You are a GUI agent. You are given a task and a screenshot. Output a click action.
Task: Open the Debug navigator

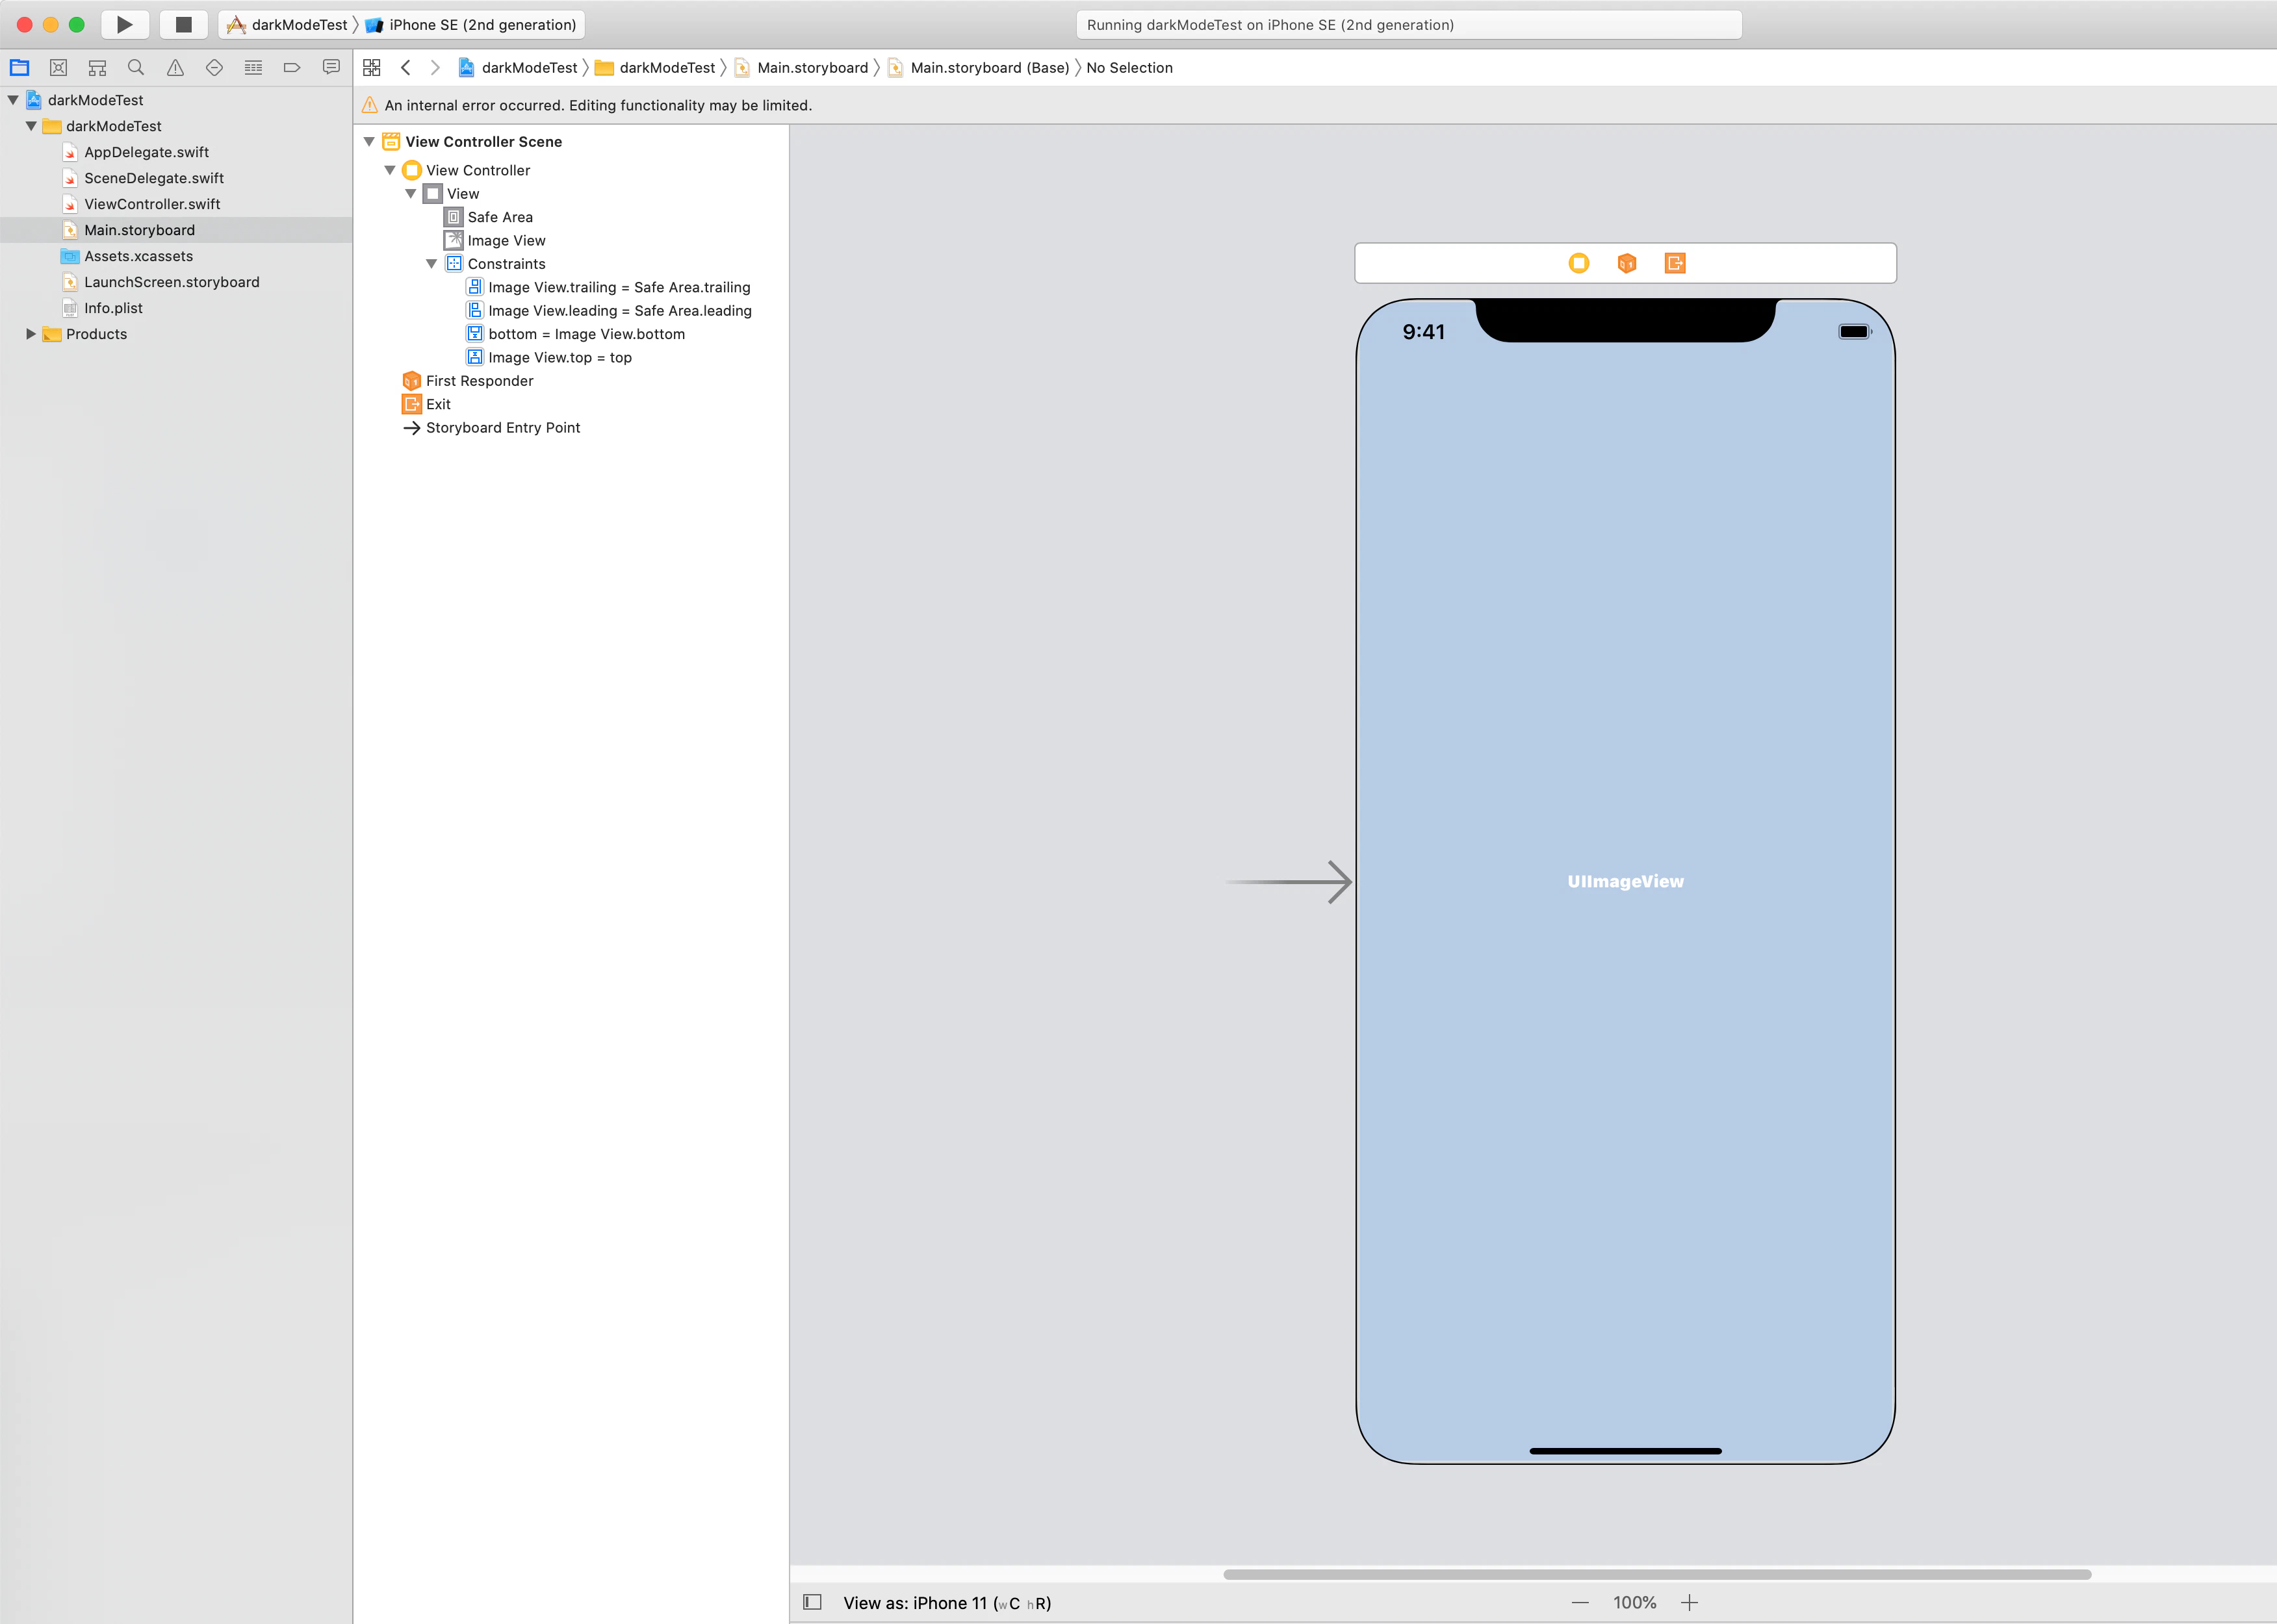[x=253, y=68]
